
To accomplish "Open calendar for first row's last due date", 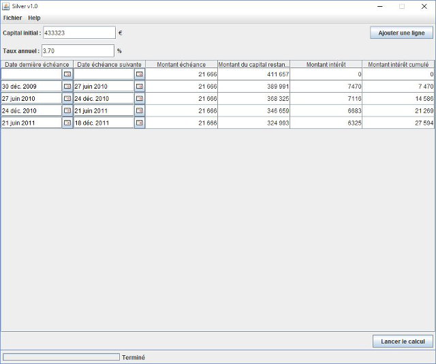I will 67,74.
